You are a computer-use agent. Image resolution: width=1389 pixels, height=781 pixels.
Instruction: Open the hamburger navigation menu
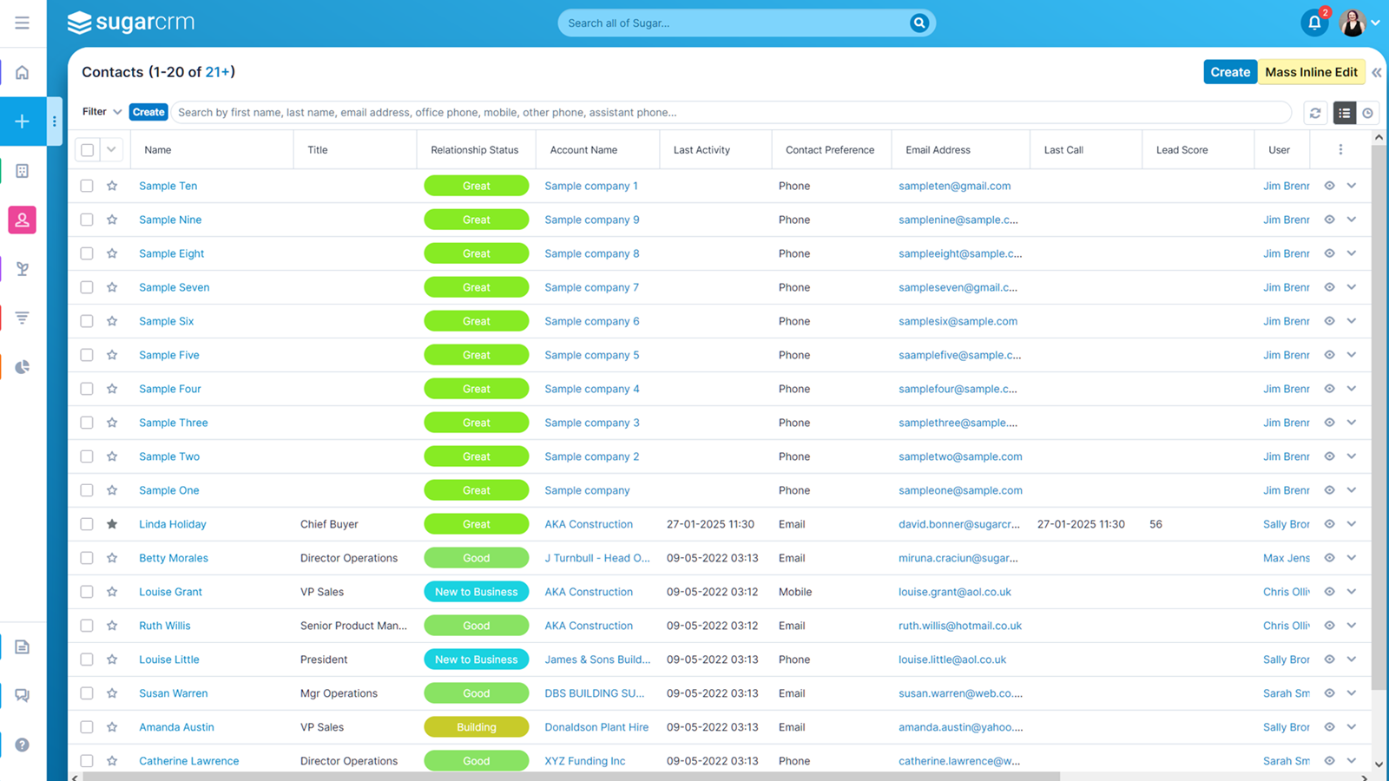(x=23, y=23)
